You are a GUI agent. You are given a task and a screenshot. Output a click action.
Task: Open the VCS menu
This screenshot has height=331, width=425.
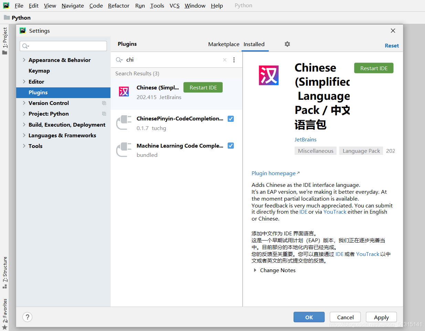tap(174, 6)
